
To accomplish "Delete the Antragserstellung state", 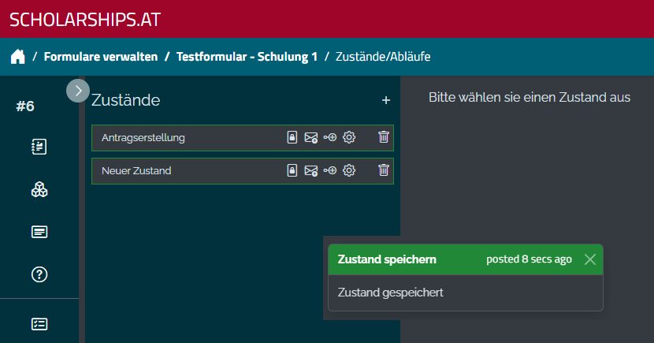I will pos(384,137).
